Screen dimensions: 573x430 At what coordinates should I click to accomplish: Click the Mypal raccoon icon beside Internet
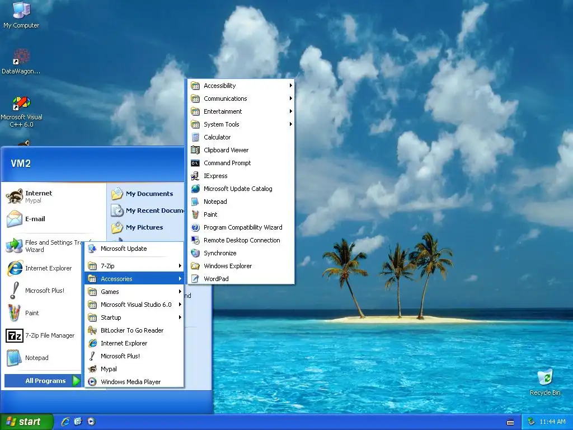[14, 197]
